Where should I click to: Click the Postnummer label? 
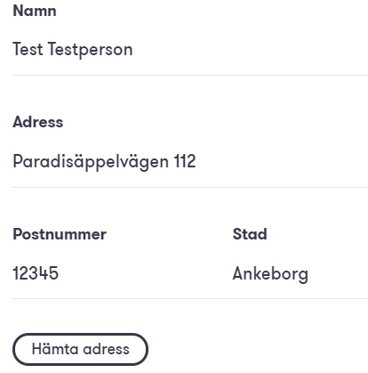[x=60, y=234]
